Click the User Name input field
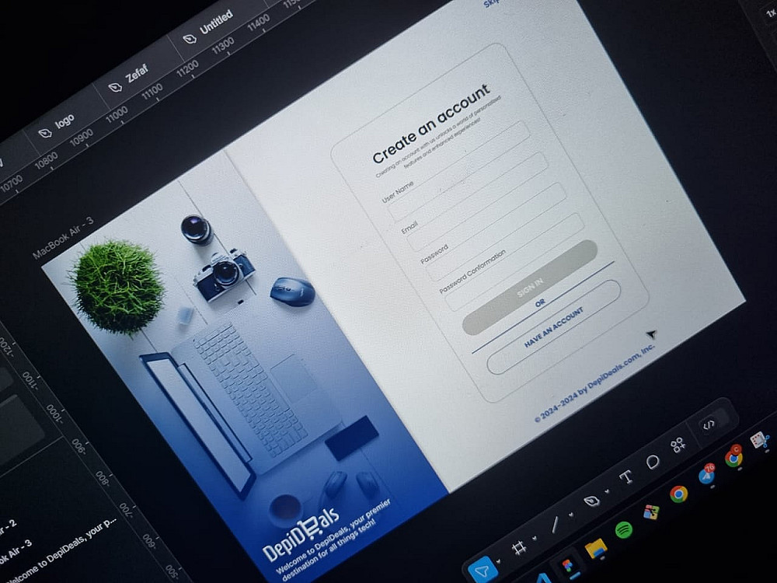Image resolution: width=777 pixels, height=583 pixels. point(458,172)
